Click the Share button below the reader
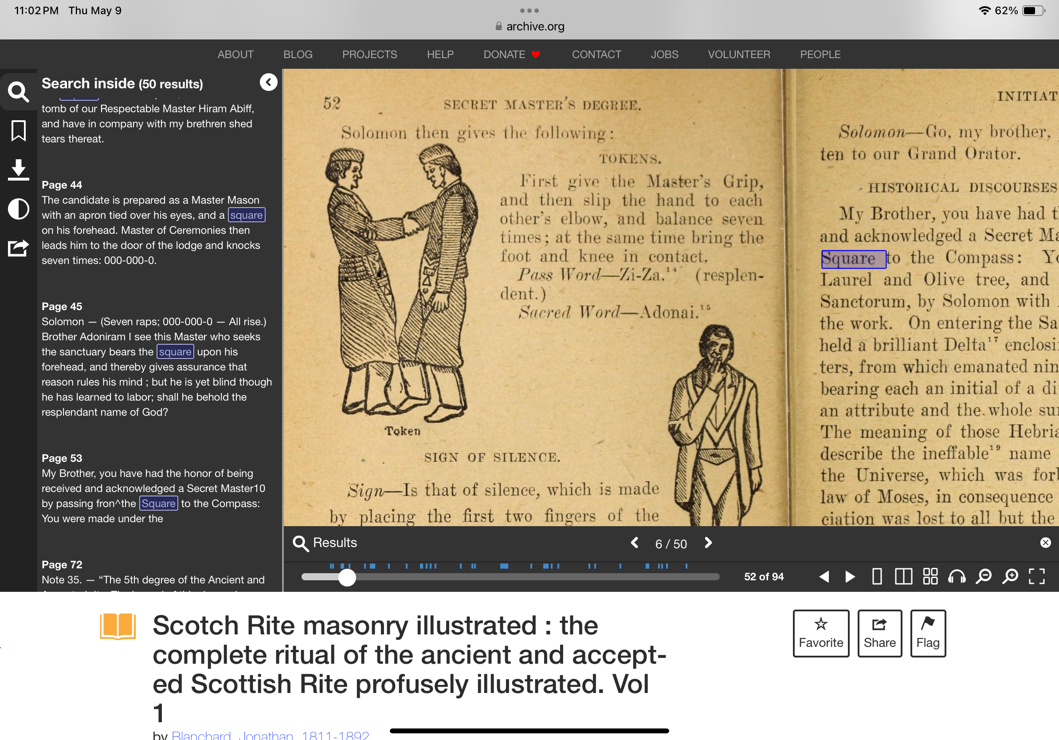 coord(879,634)
